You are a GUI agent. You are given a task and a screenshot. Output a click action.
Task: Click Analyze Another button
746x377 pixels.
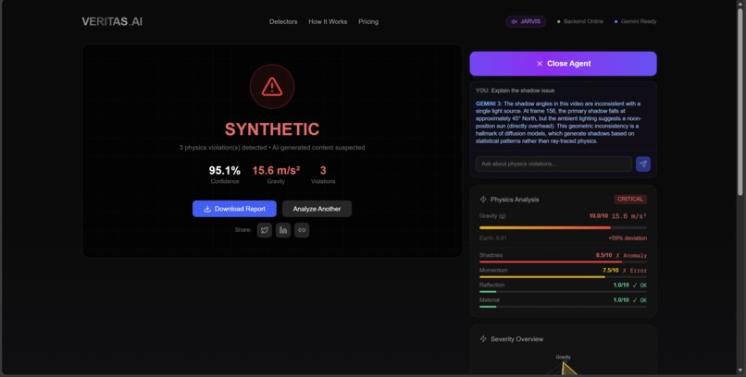pyautogui.click(x=317, y=209)
